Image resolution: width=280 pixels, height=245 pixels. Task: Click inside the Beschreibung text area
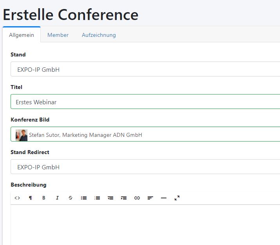click(x=145, y=225)
